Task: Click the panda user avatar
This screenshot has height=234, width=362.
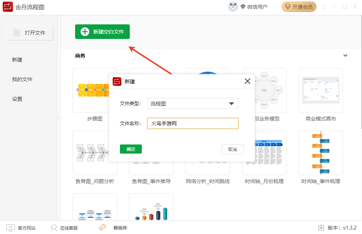Action: (x=233, y=7)
